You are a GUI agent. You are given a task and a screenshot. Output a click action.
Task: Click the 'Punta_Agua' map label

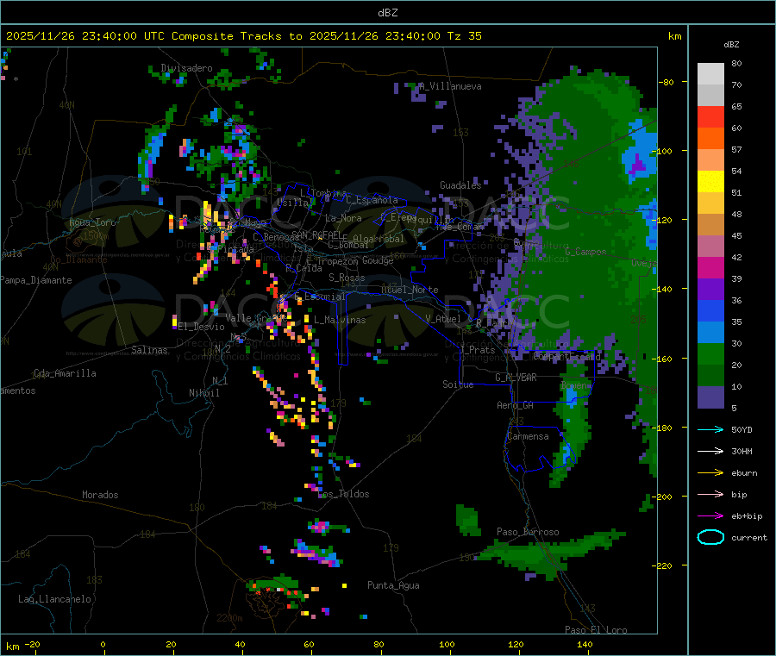393,585
